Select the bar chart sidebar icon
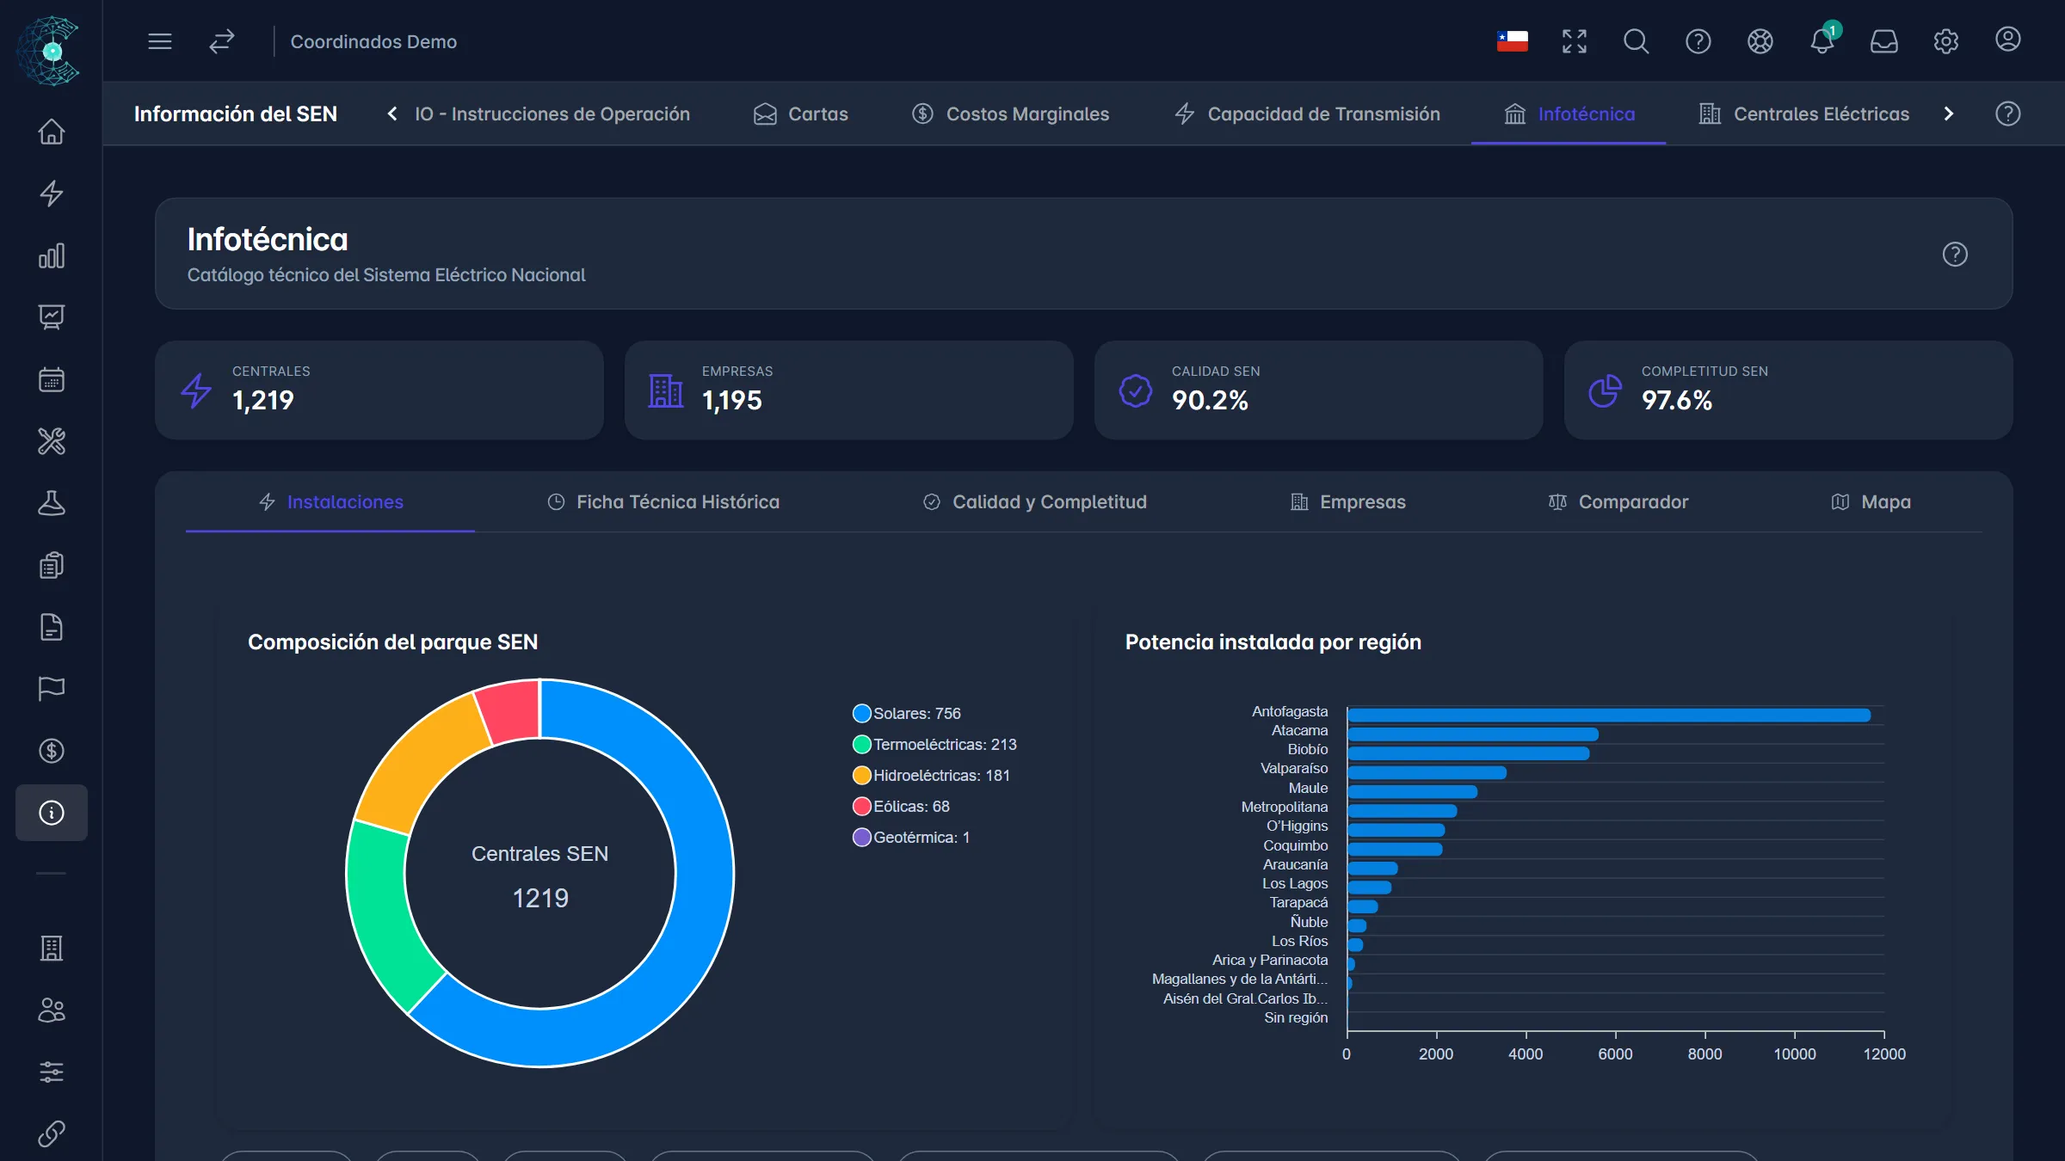This screenshot has width=2065, height=1161. (x=52, y=255)
